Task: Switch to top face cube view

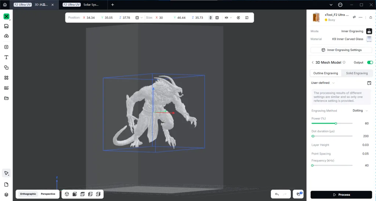Action: tap(83, 194)
